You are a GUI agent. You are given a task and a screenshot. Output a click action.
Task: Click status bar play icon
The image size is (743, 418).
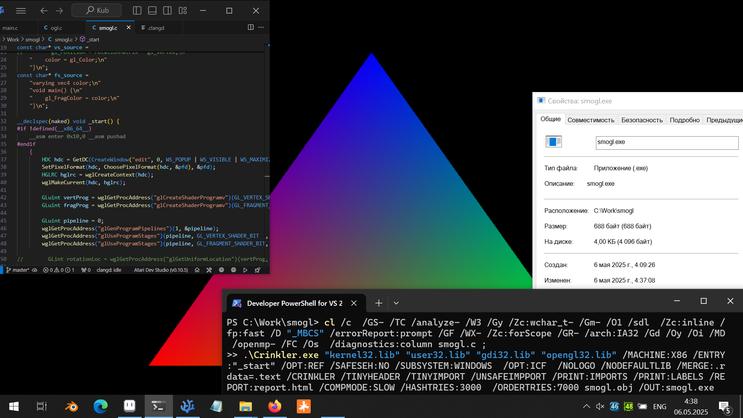(245, 270)
